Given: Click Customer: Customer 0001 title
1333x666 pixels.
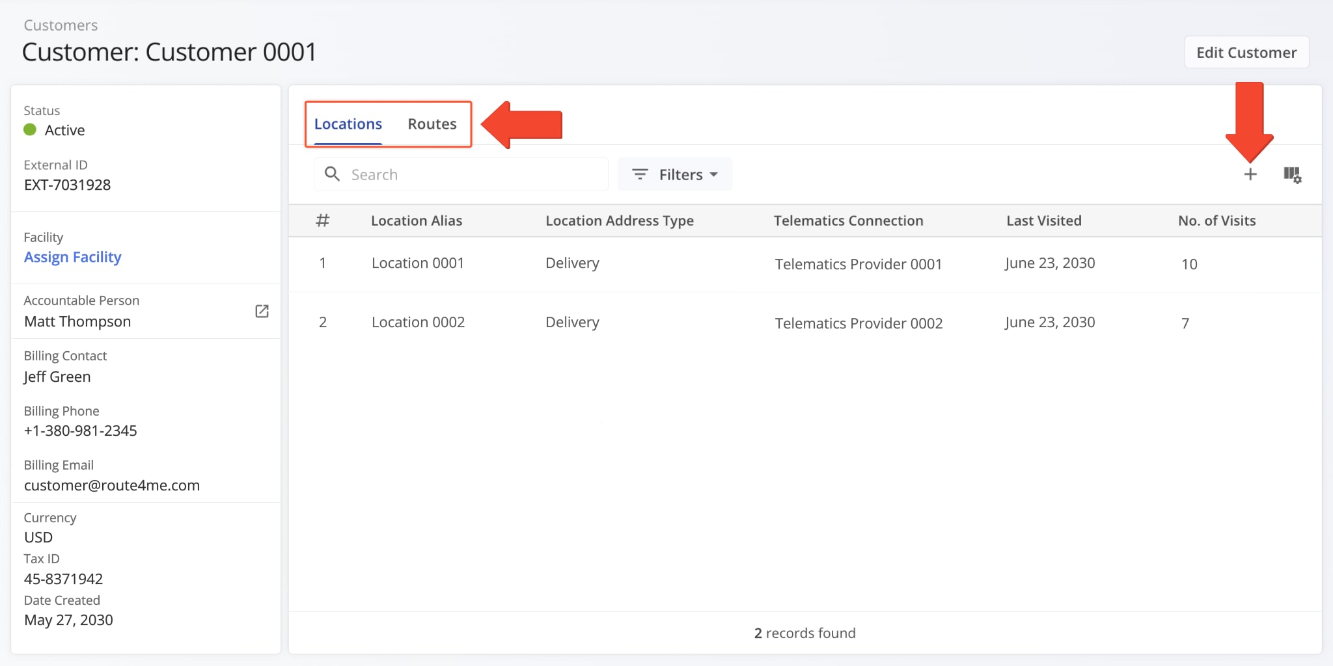Looking at the screenshot, I should point(169,52).
